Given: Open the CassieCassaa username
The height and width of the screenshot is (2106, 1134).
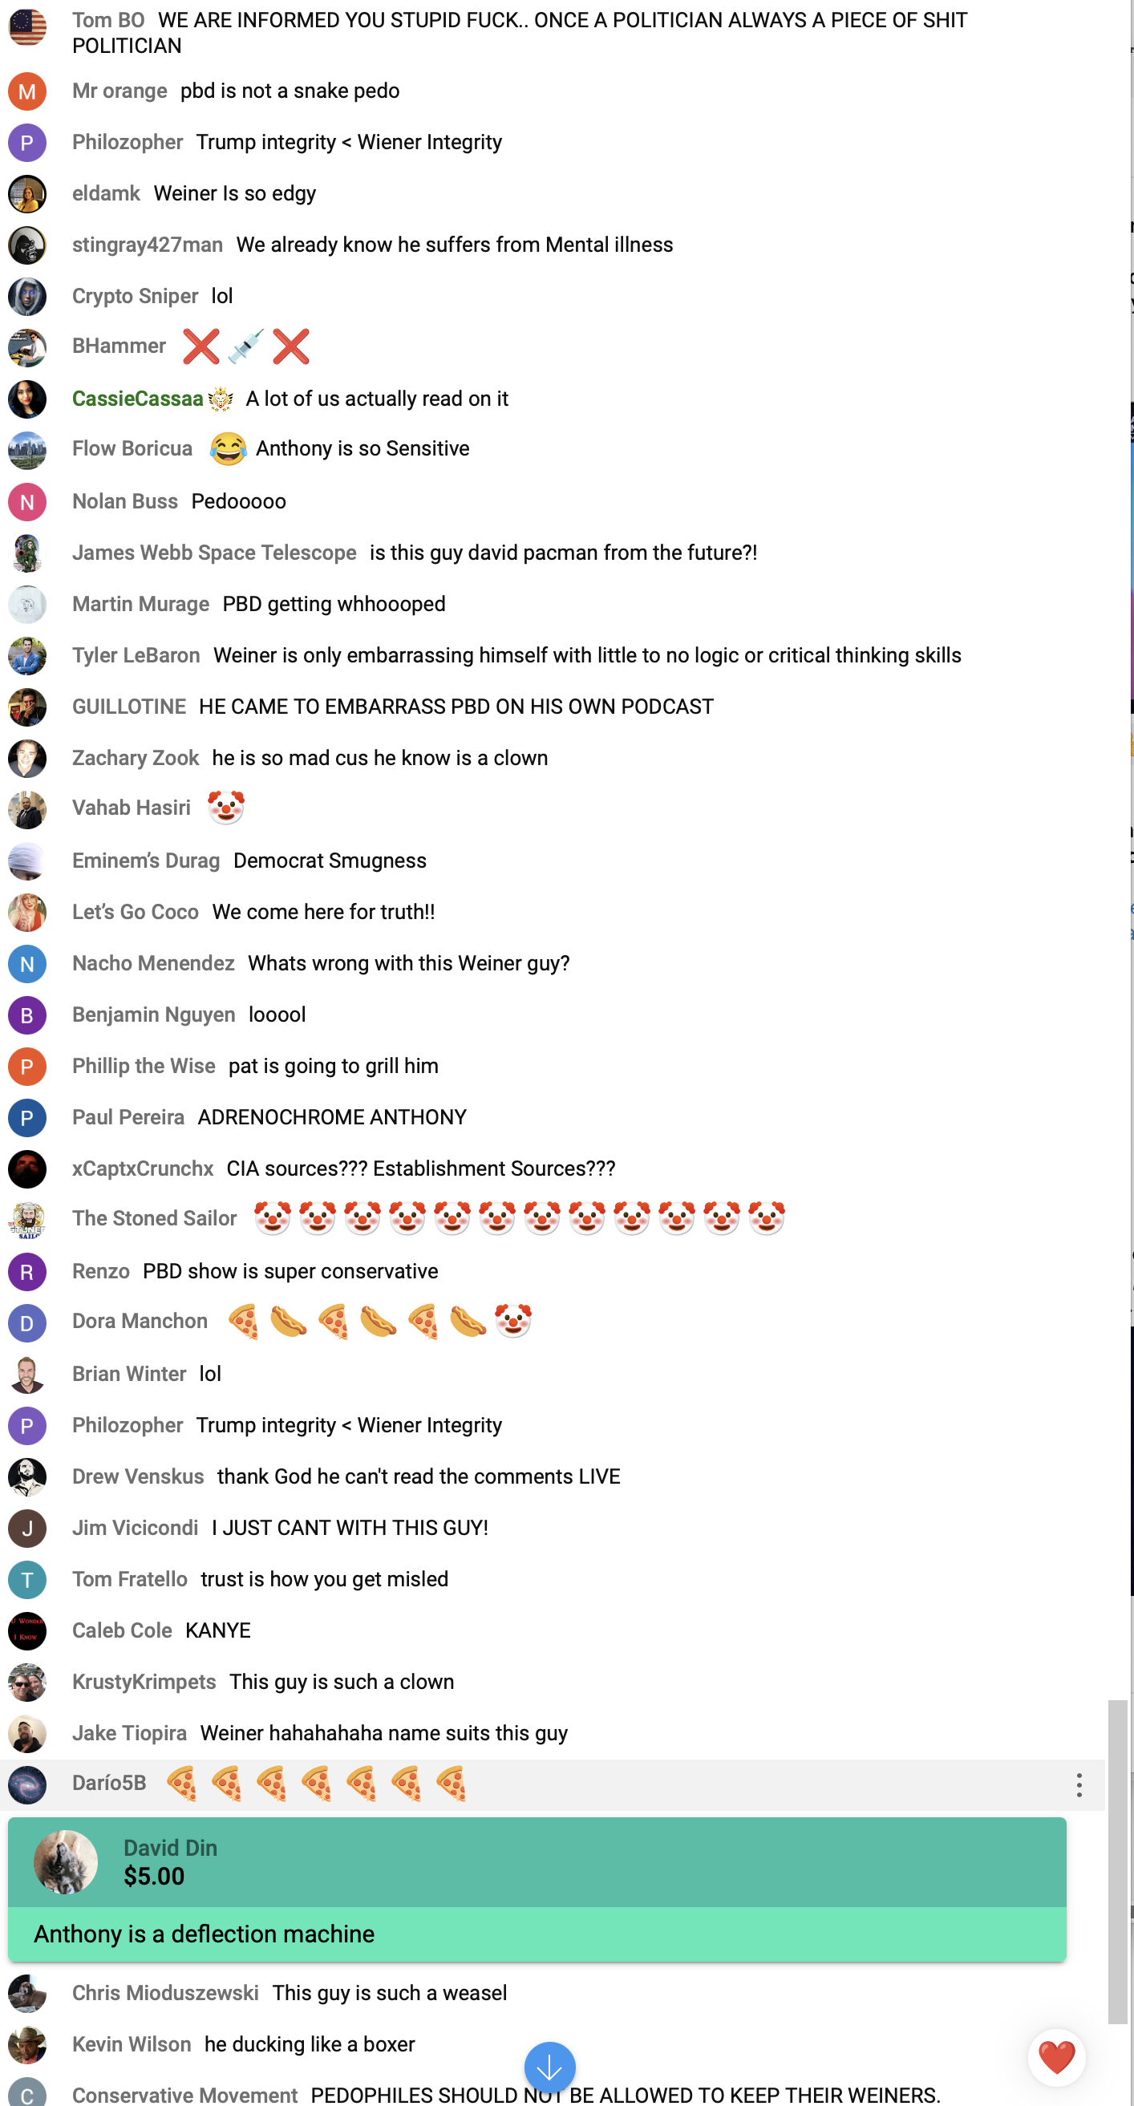Looking at the screenshot, I should [x=137, y=399].
